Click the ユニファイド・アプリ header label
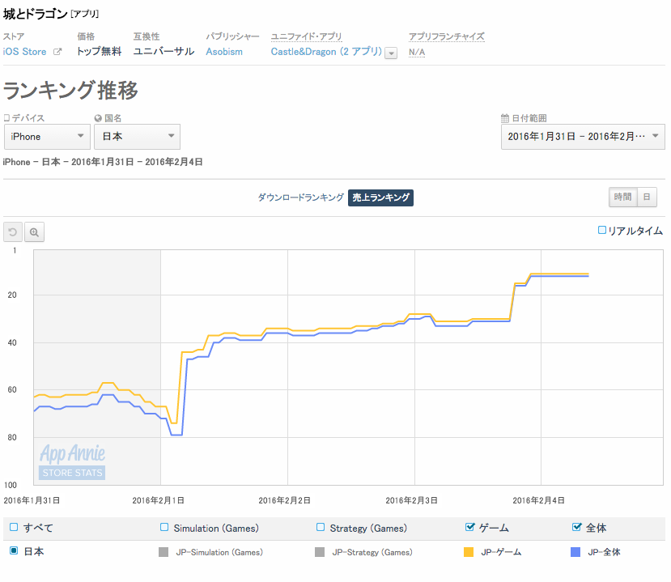This screenshot has width=671, height=582. pos(306,36)
